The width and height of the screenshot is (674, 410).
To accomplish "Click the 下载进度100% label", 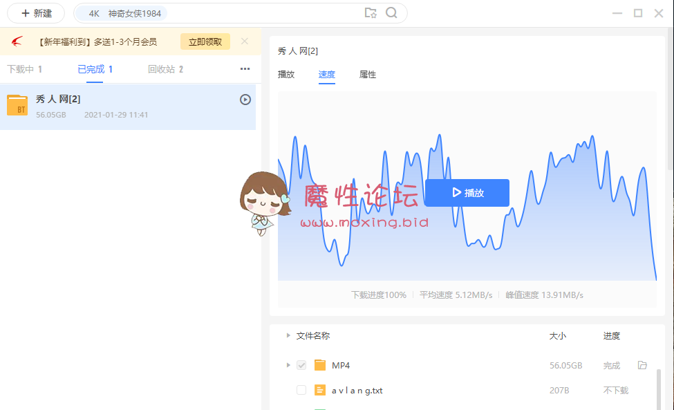I will [379, 295].
